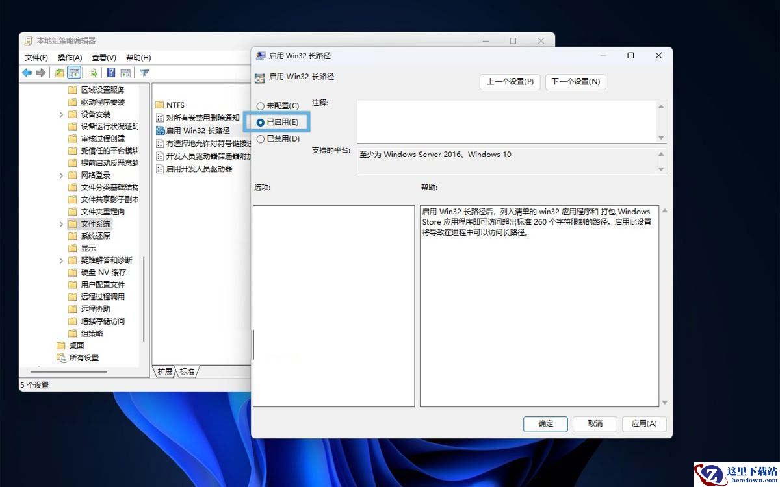This screenshot has height=487, width=780.
Task: Click the 组策略 folder icon
Action: (73, 333)
